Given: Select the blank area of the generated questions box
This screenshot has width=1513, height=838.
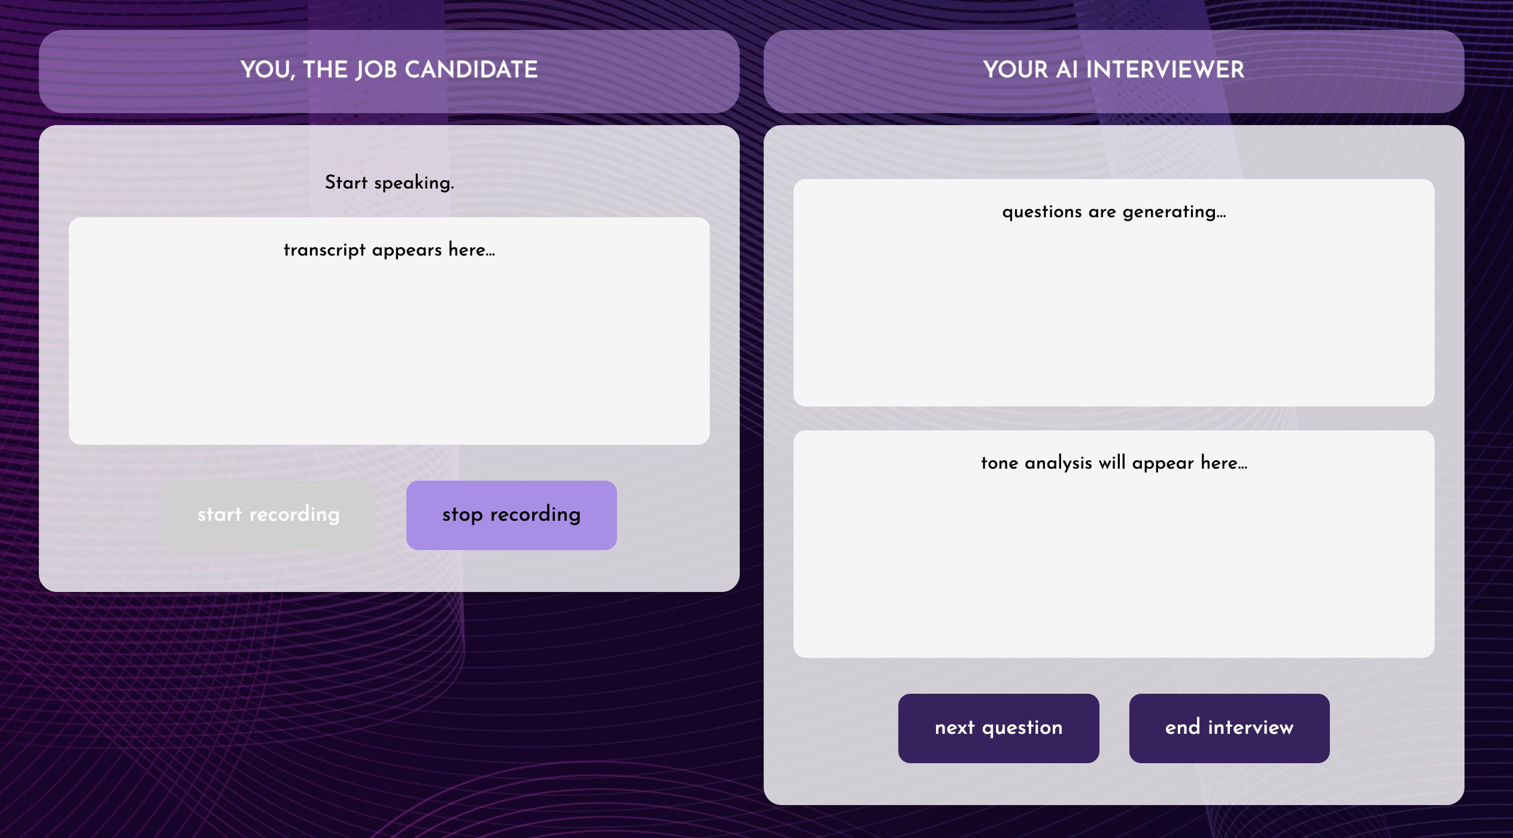Looking at the screenshot, I should (1114, 317).
